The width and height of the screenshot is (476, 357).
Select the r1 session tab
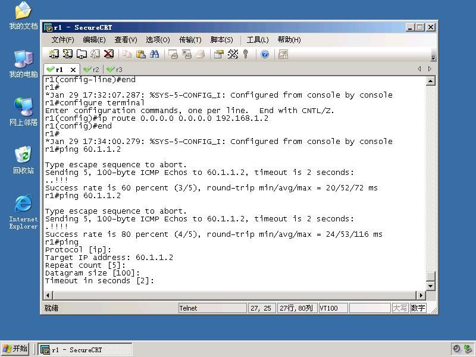tap(59, 70)
